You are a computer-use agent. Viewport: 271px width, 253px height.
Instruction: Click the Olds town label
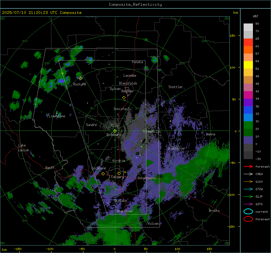pyautogui.click(x=115, y=125)
